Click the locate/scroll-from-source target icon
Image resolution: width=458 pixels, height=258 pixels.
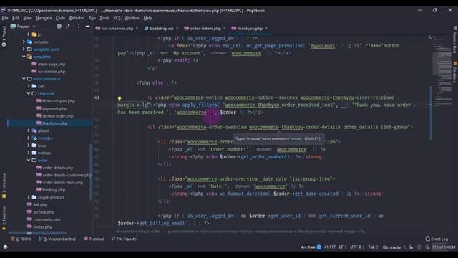pos(59,27)
